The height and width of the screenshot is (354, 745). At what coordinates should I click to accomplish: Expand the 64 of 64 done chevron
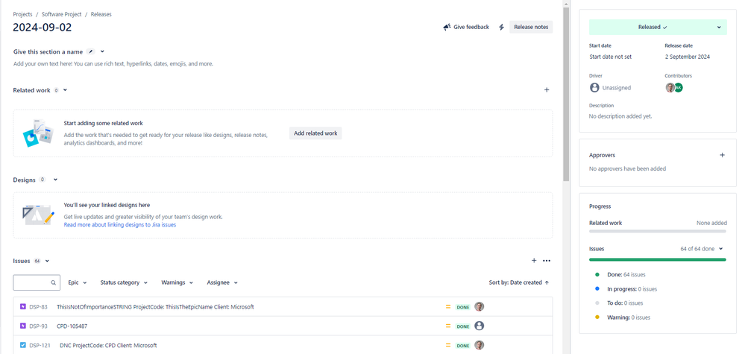pos(721,249)
